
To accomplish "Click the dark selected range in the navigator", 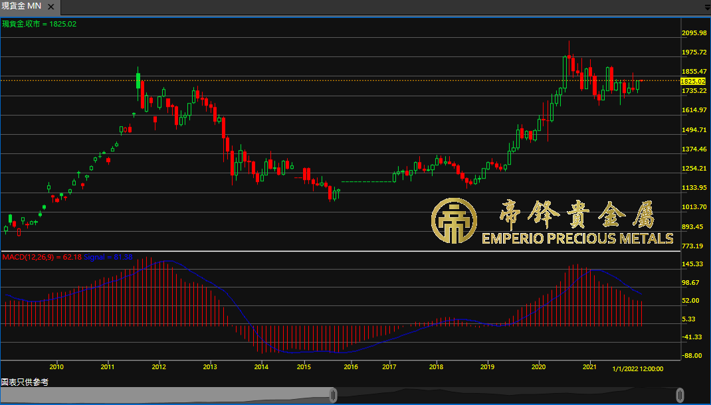I will tap(506, 395).
